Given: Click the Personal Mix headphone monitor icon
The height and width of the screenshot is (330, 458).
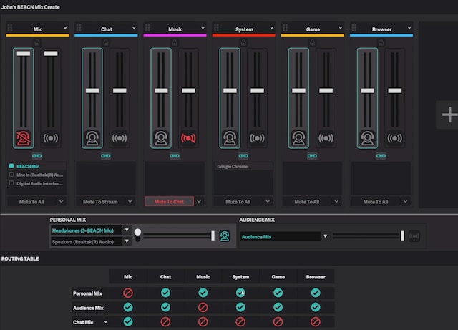Looking at the screenshot, I should (225, 236).
